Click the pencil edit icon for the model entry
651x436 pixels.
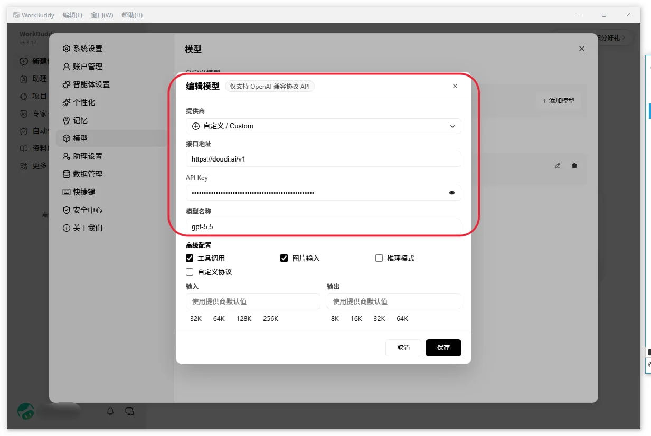pyautogui.click(x=557, y=166)
